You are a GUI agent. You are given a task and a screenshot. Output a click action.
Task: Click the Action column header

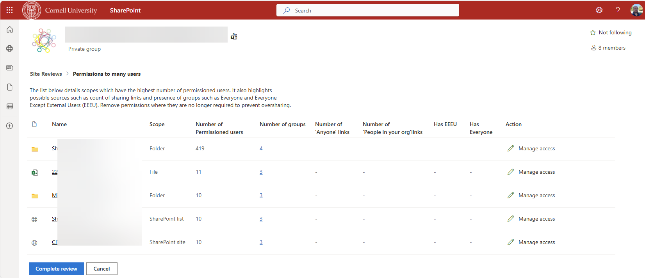click(x=513, y=124)
